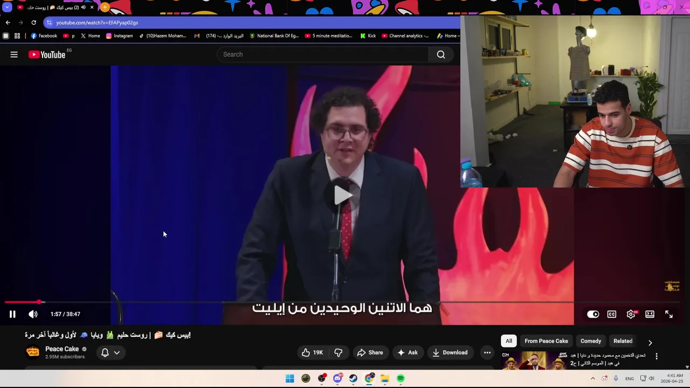Toggle the autoplay switch

(x=593, y=314)
